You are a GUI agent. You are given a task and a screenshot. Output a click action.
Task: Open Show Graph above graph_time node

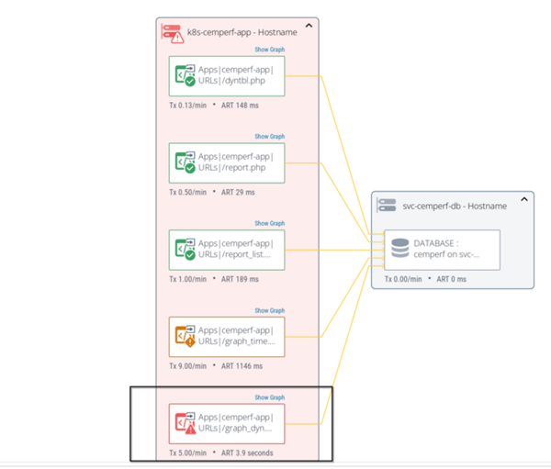click(270, 310)
